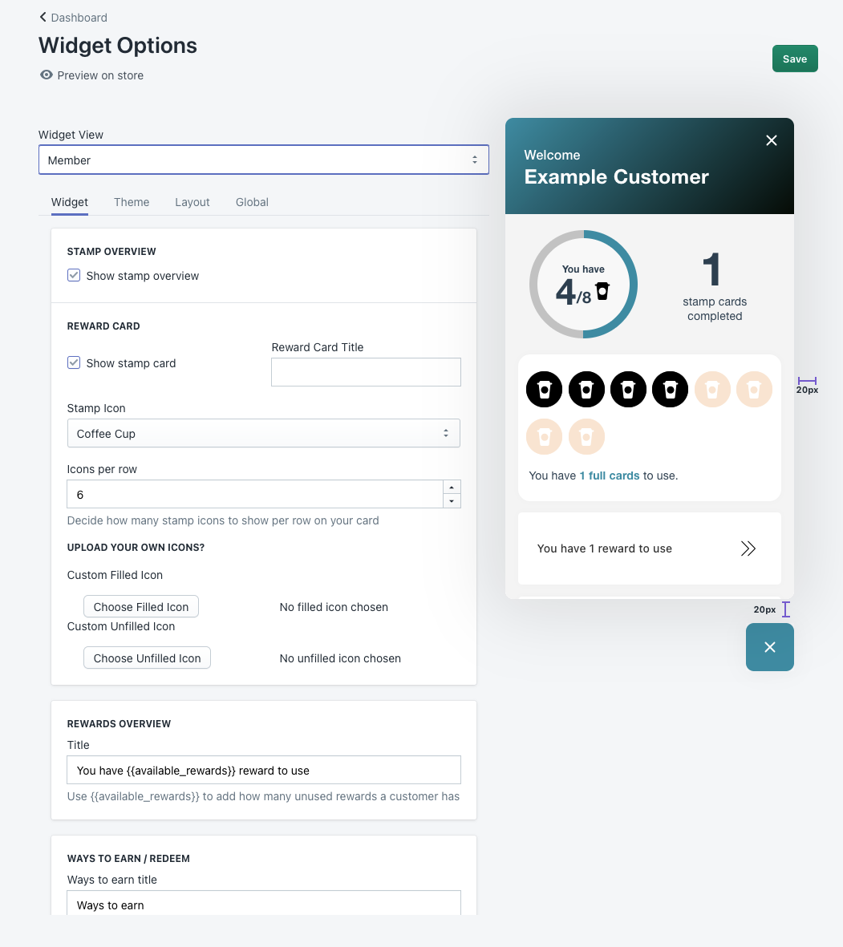Open the Widget View dropdown
Viewport: 843px width, 947px height.
tap(263, 160)
